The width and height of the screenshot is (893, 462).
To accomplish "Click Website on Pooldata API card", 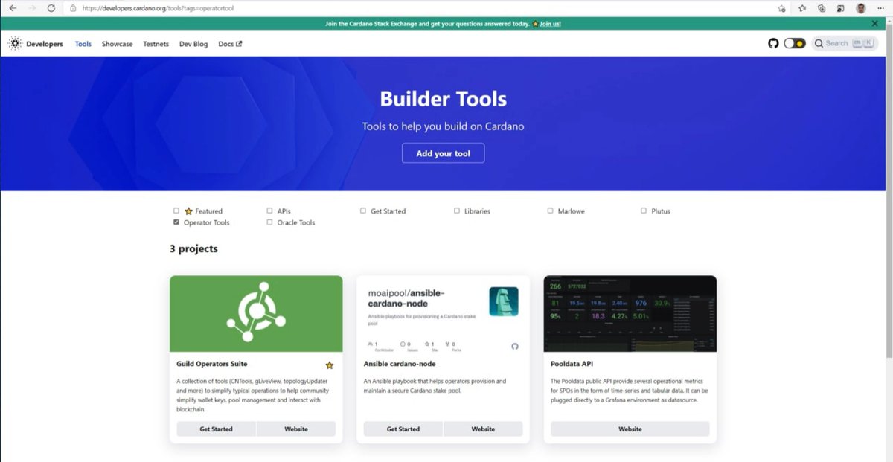I will pos(630,429).
